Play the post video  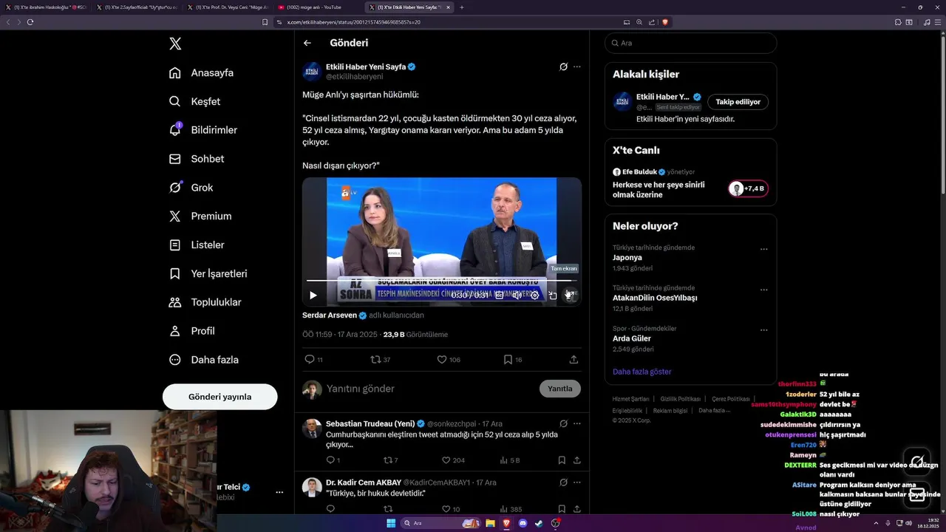click(313, 295)
